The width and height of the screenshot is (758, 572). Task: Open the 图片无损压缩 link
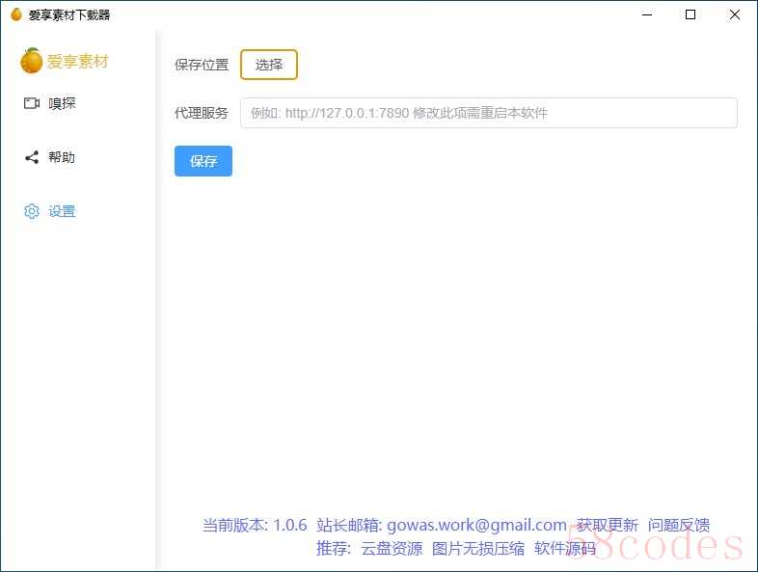[478, 548]
